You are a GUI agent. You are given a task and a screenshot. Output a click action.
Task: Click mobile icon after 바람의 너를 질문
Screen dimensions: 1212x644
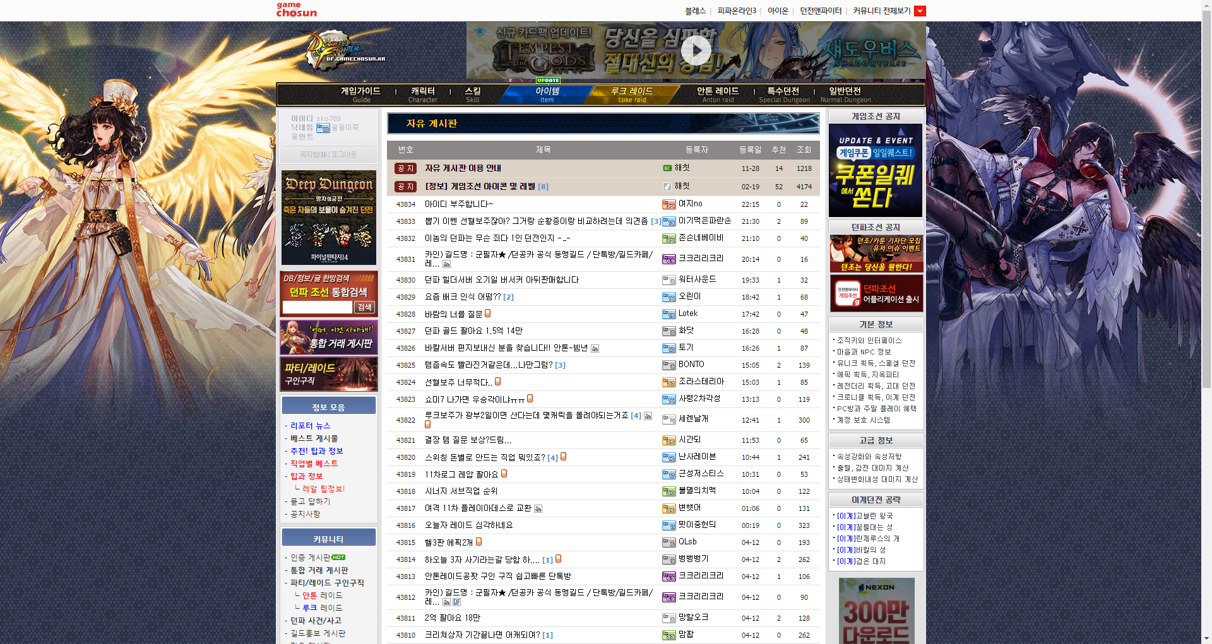(488, 313)
